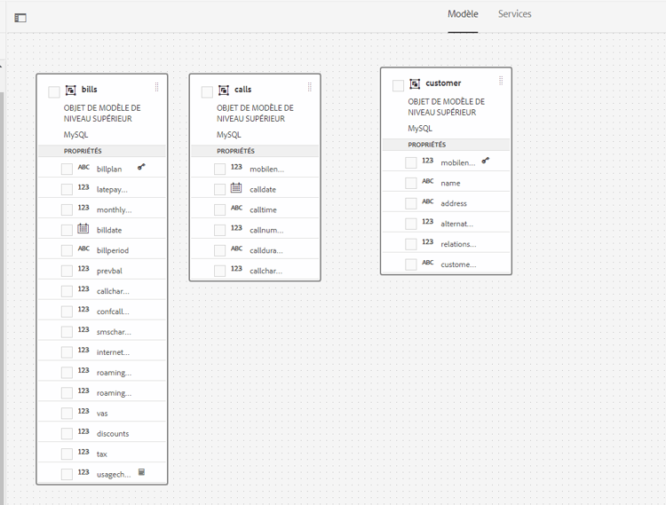The image size is (666, 505).
Task: Open the Modèle tab
Action: tap(463, 14)
